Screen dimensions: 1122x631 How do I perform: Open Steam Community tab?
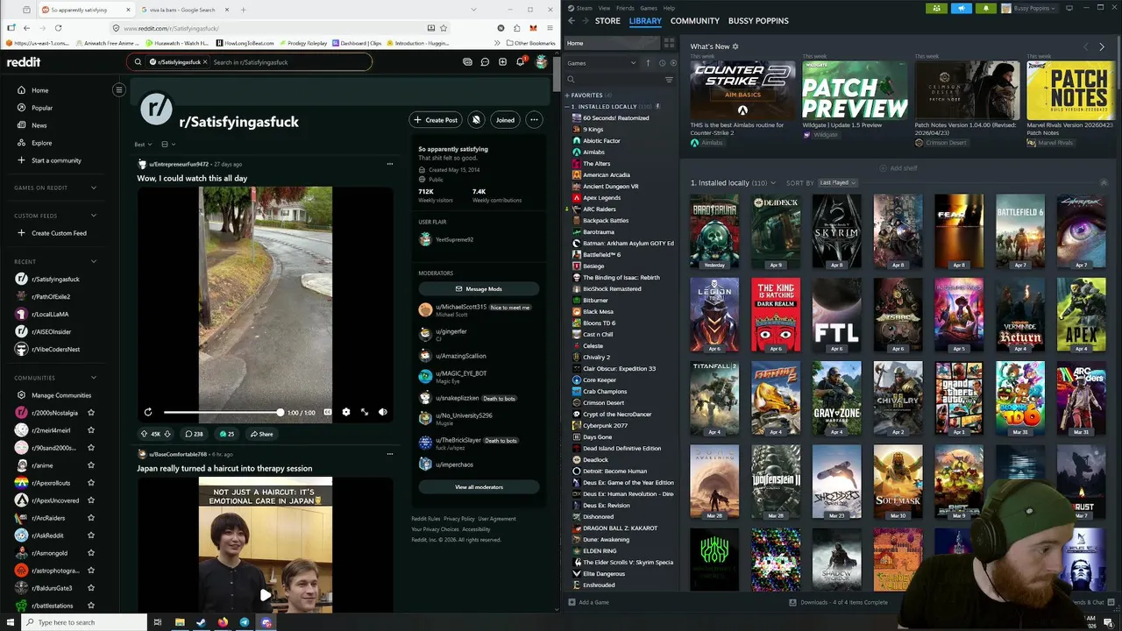coord(694,20)
